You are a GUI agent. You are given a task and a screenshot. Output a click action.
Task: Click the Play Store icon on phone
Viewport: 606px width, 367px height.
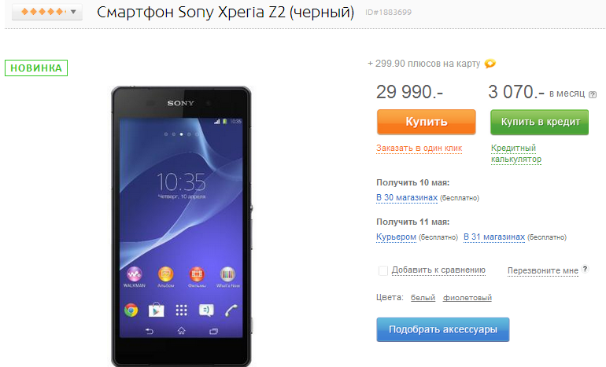click(x=156, y=310)
